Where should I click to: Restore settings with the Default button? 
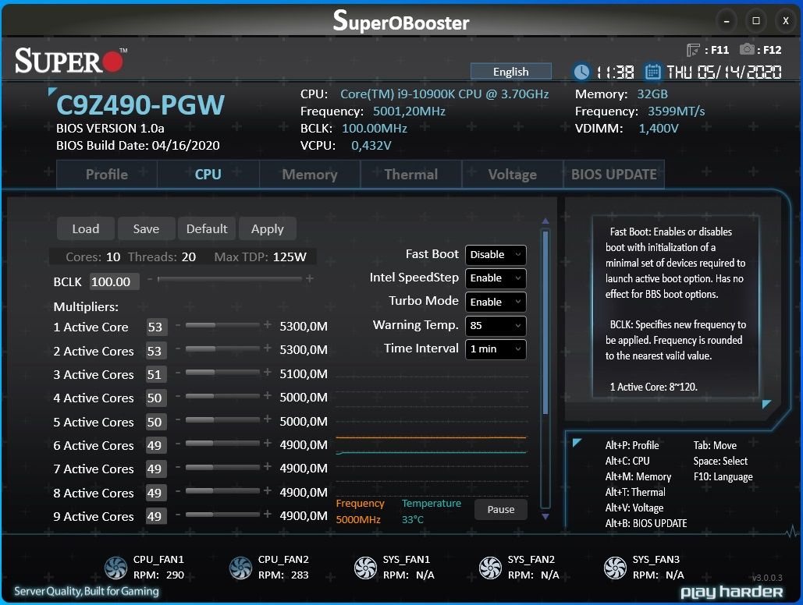tap(206, 228)
